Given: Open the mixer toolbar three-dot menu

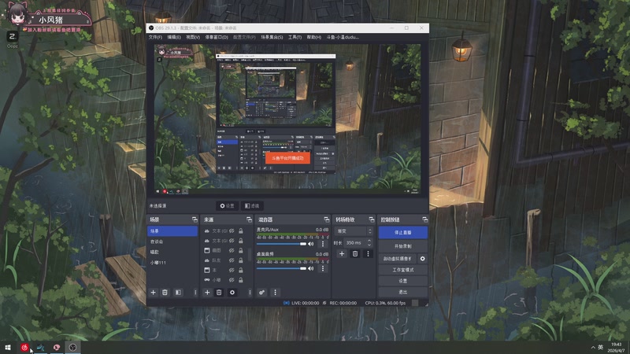Looking at the screenshot, I should click(x=275, y=292).
